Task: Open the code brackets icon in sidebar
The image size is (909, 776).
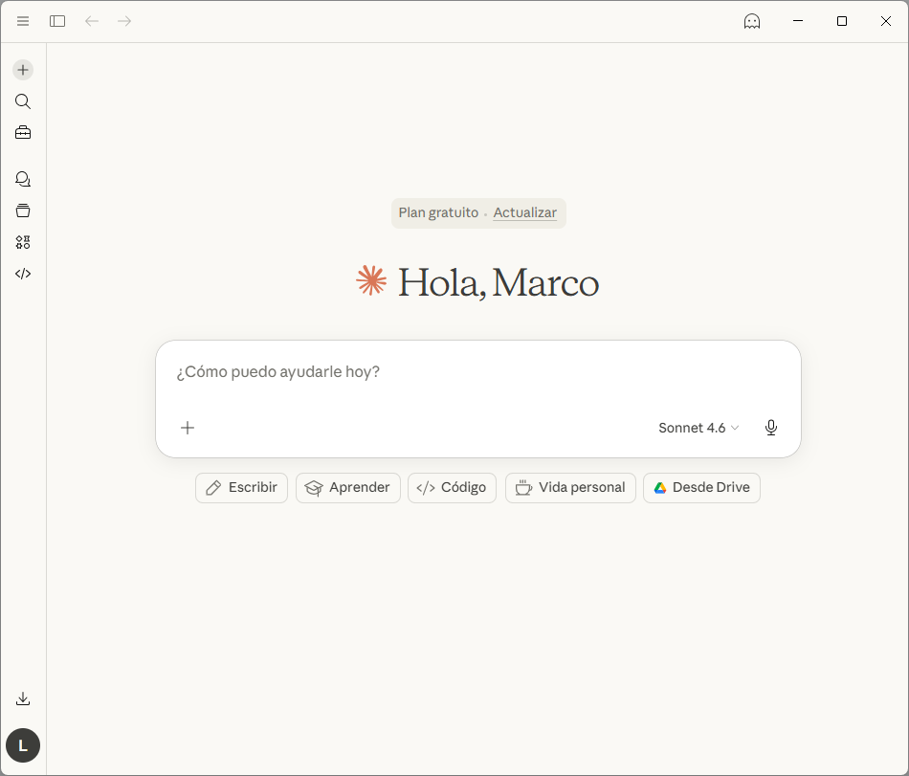Action: point(23,274)
